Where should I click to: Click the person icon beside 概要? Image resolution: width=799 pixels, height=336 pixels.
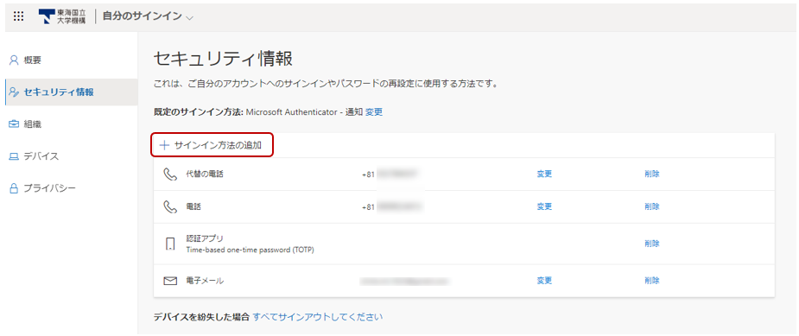[x=15, y=60]
